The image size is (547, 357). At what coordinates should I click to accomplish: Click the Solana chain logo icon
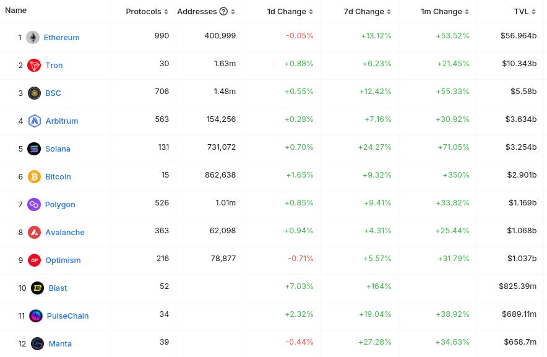[34, 149]
